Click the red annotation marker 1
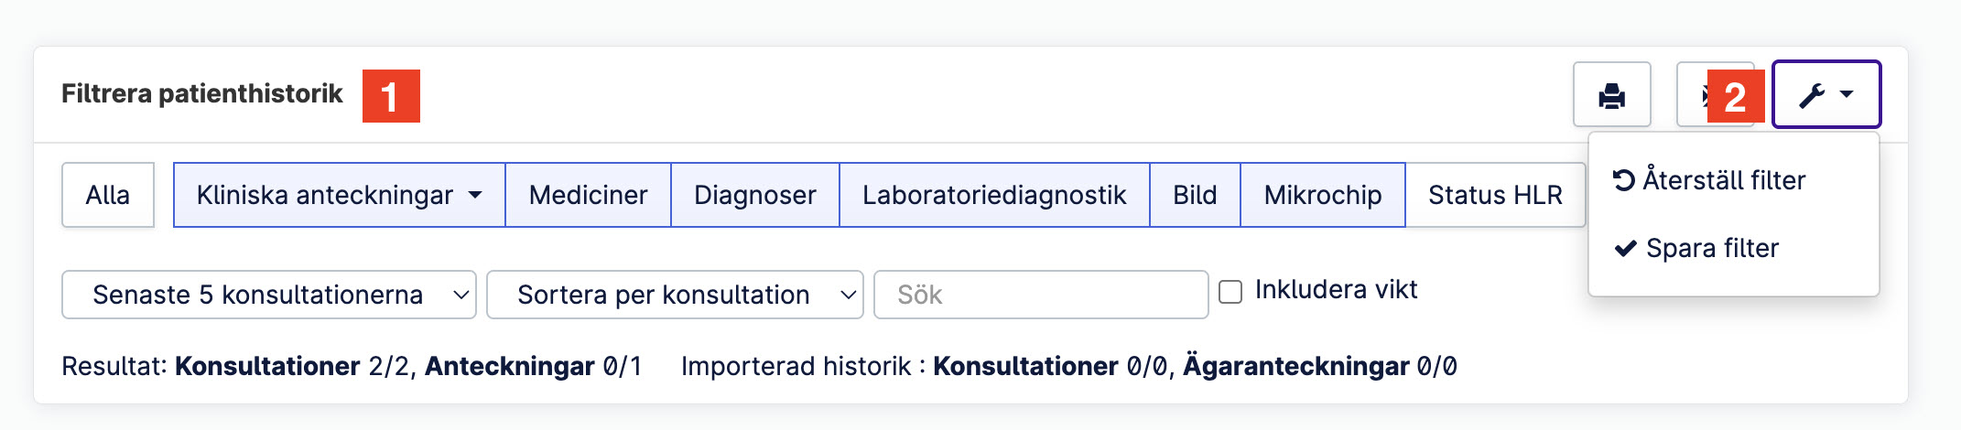 (391, 95)
